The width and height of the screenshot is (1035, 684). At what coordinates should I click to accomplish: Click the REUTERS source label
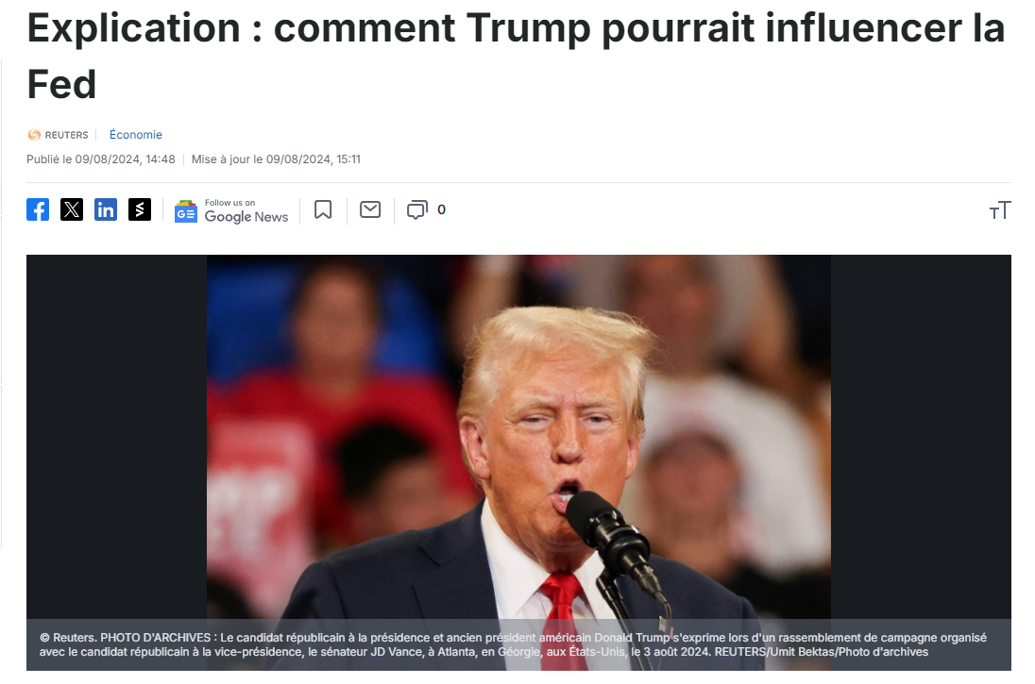[x=66, y=135]
